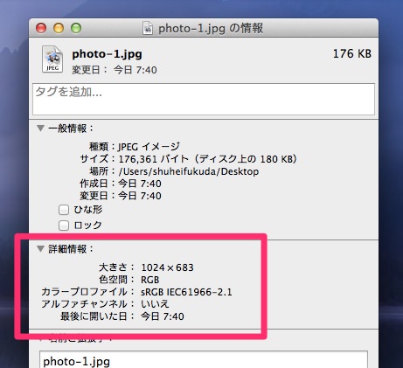Enable the ひな形 checkbox
Screen dimensions: 403x368
(64, 210)
